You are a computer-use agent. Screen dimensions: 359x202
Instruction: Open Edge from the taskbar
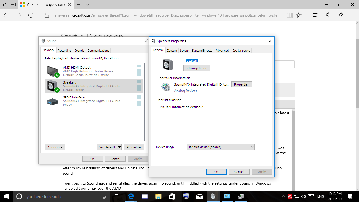point(131,196)
